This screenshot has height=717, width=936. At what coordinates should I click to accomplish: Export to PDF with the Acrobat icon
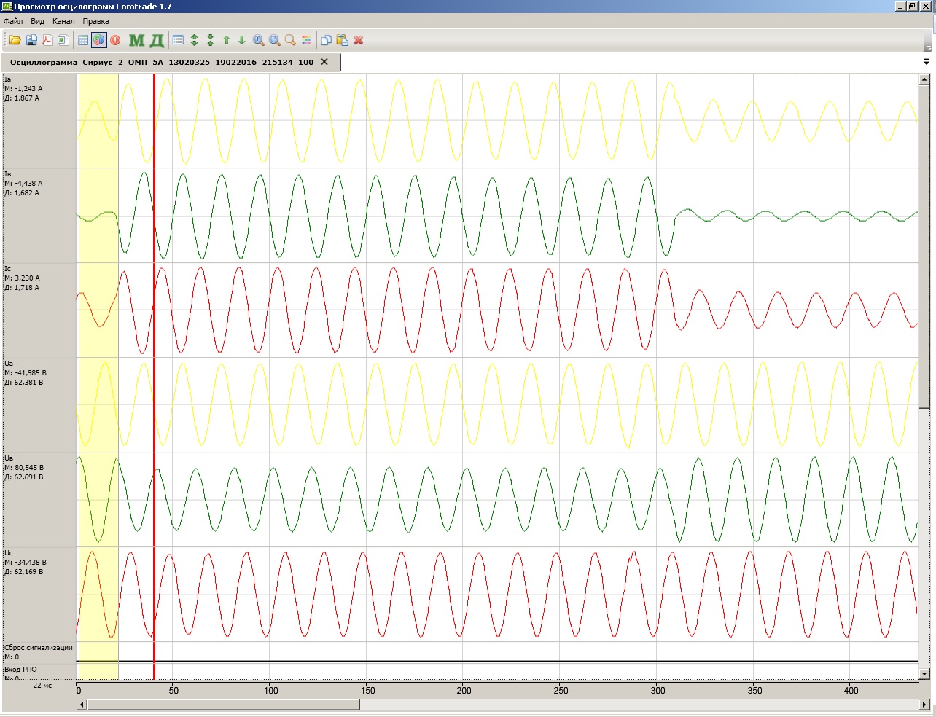pos(47,40)
